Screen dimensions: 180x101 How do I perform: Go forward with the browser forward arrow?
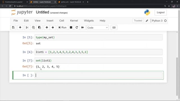[x=6, y=6]
